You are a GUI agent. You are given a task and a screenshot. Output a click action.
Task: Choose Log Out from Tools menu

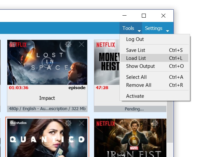(x=154, y=39)
